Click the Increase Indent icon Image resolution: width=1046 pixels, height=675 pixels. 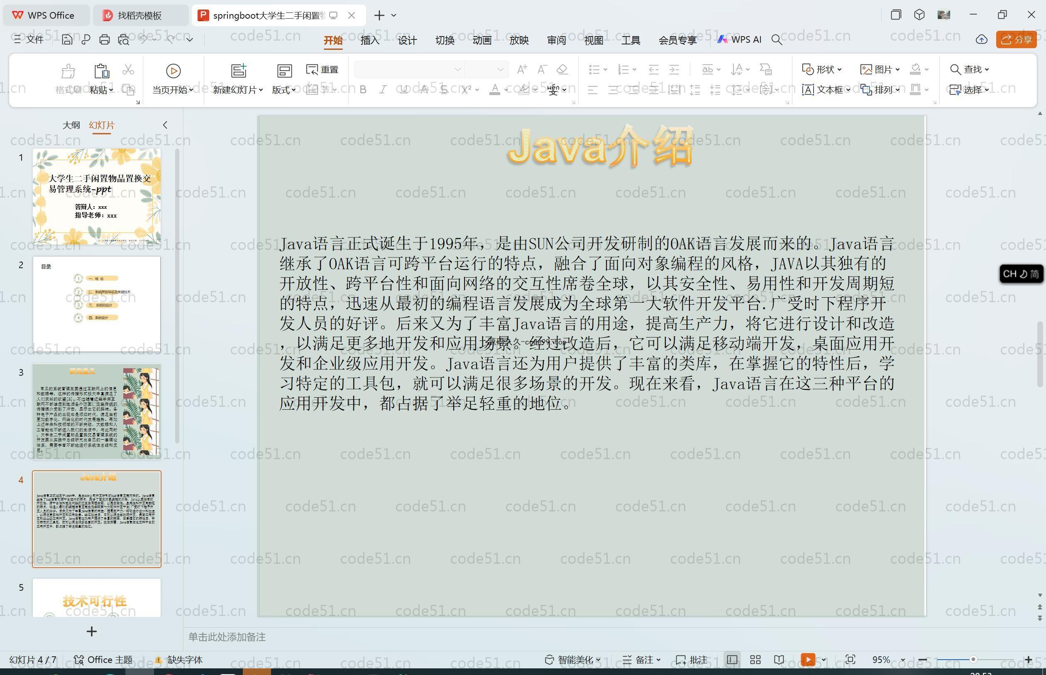click(x=674, y=69)
